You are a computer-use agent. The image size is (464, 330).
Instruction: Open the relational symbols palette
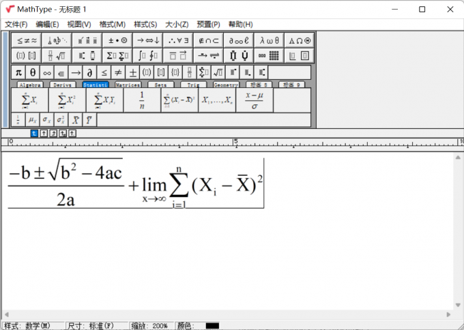(28, 40)
